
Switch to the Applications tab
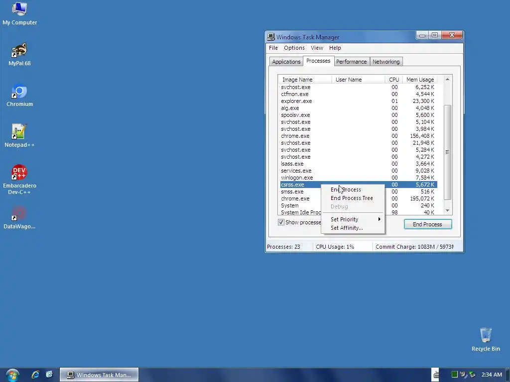pyautogui.click(x=286, y=62)
